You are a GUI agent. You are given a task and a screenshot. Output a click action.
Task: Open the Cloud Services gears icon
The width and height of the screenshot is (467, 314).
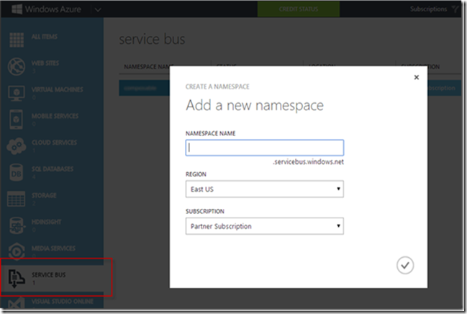pos(17,145)
